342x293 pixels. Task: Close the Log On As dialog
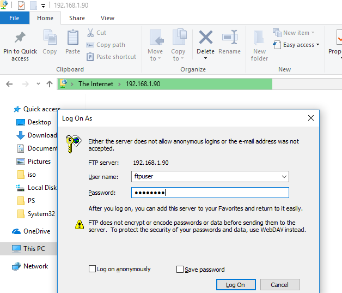[311, 118]
